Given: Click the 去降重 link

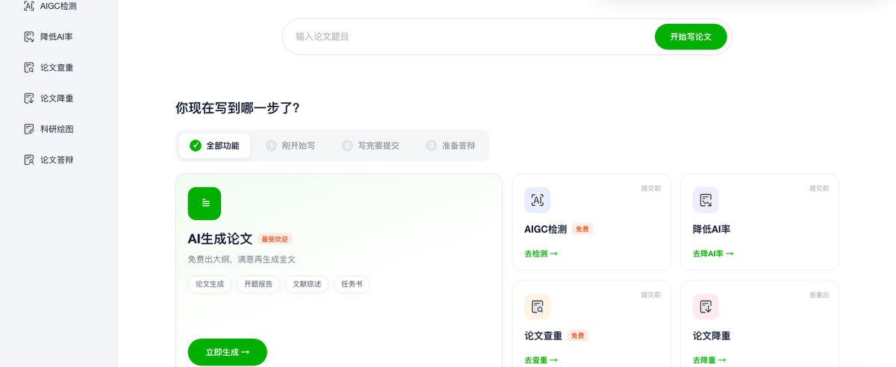Looking at the screenshot, I should pos(709,360).
